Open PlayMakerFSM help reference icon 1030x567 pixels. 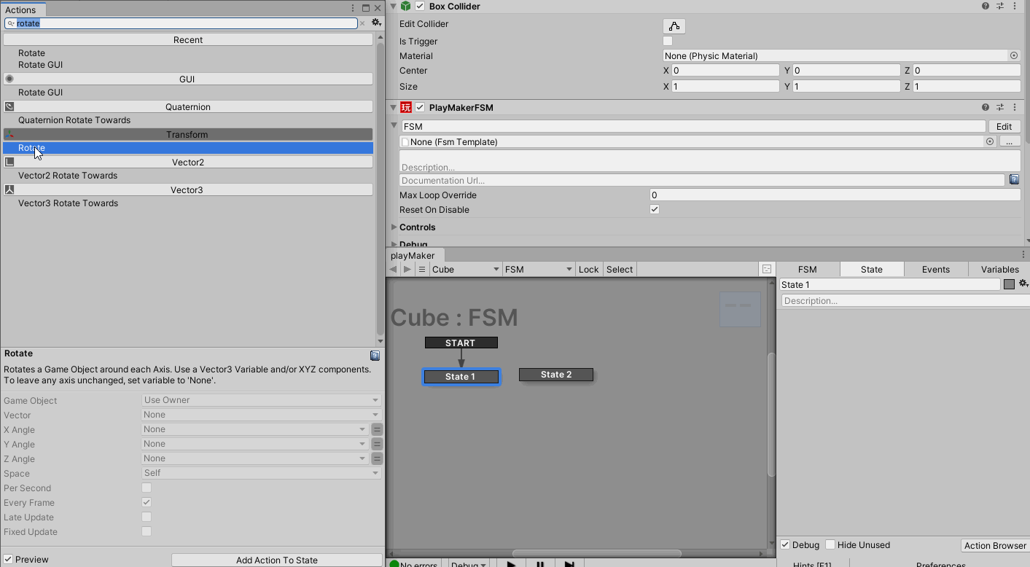point(986,107)
